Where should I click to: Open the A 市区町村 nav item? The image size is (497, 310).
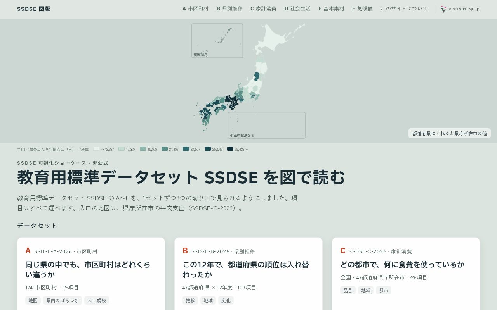pyautogui.click(x=195, y=9)
